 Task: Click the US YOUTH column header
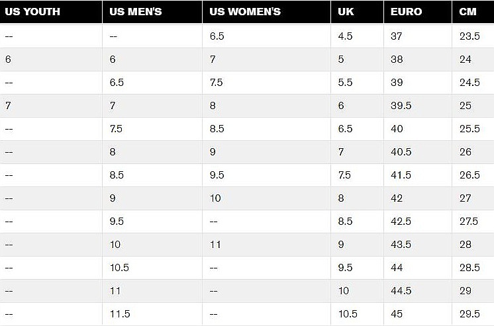(x=32, y=12)
